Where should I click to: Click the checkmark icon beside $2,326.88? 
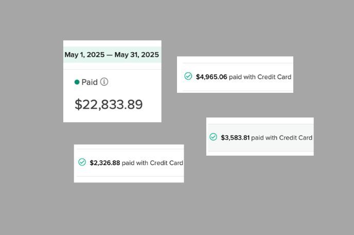click(x=82, y=162)
